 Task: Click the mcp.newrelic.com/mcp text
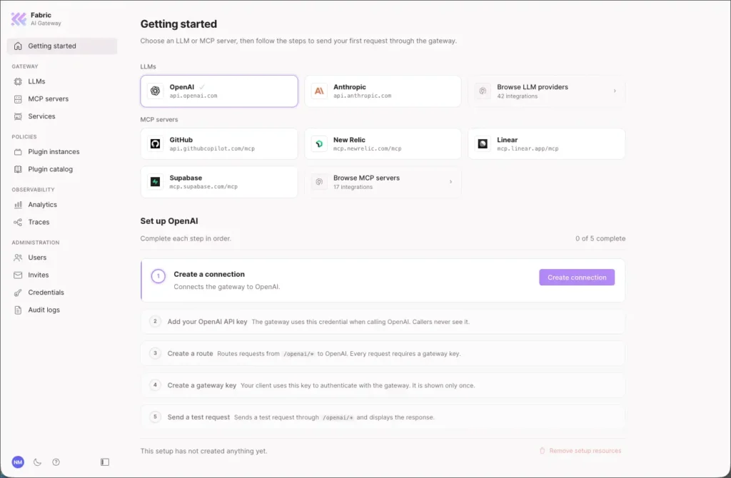point(367,148)
